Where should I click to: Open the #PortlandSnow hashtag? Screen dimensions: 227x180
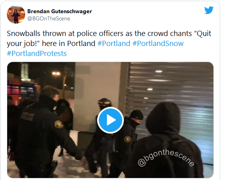(x=158, y=44)
